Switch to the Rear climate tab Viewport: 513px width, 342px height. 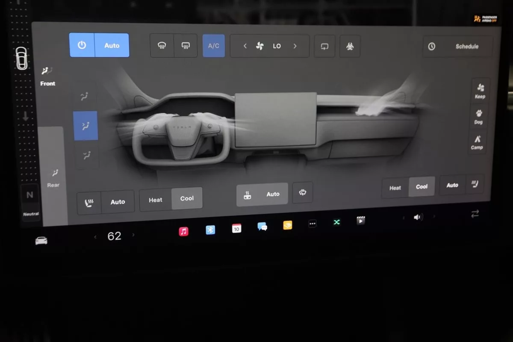(53, 178)
